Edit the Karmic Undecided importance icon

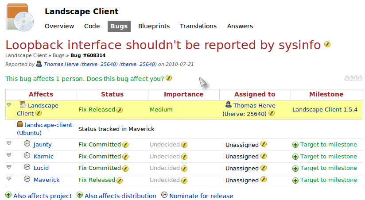184,157
